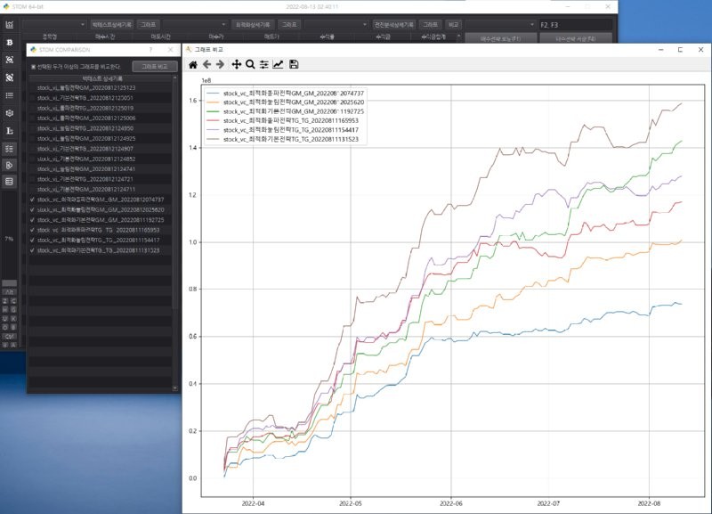Click the 백테스트 상세기록 list column header
712x514 pixels.
click(x=100, y=78)
